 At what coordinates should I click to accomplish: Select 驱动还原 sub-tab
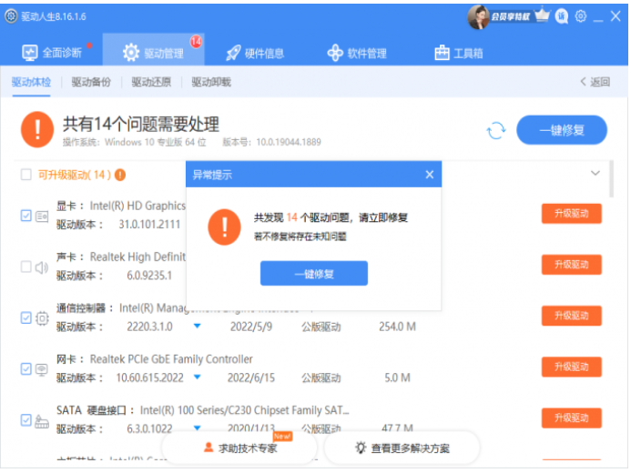point(151,83)
